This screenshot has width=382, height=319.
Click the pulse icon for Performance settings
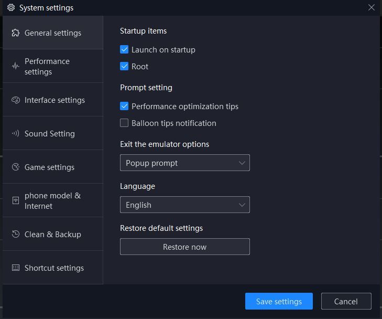coord(16,67)
